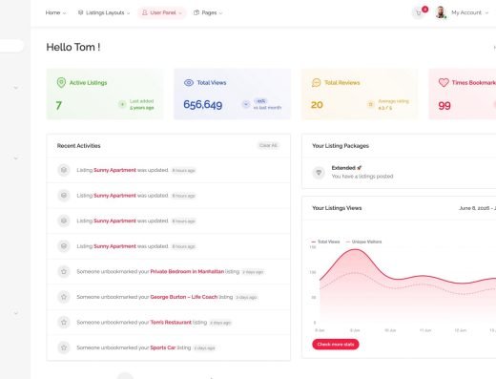Open the shopping cart icon in header
Screen dimensions: 496x379
(419, 13)
